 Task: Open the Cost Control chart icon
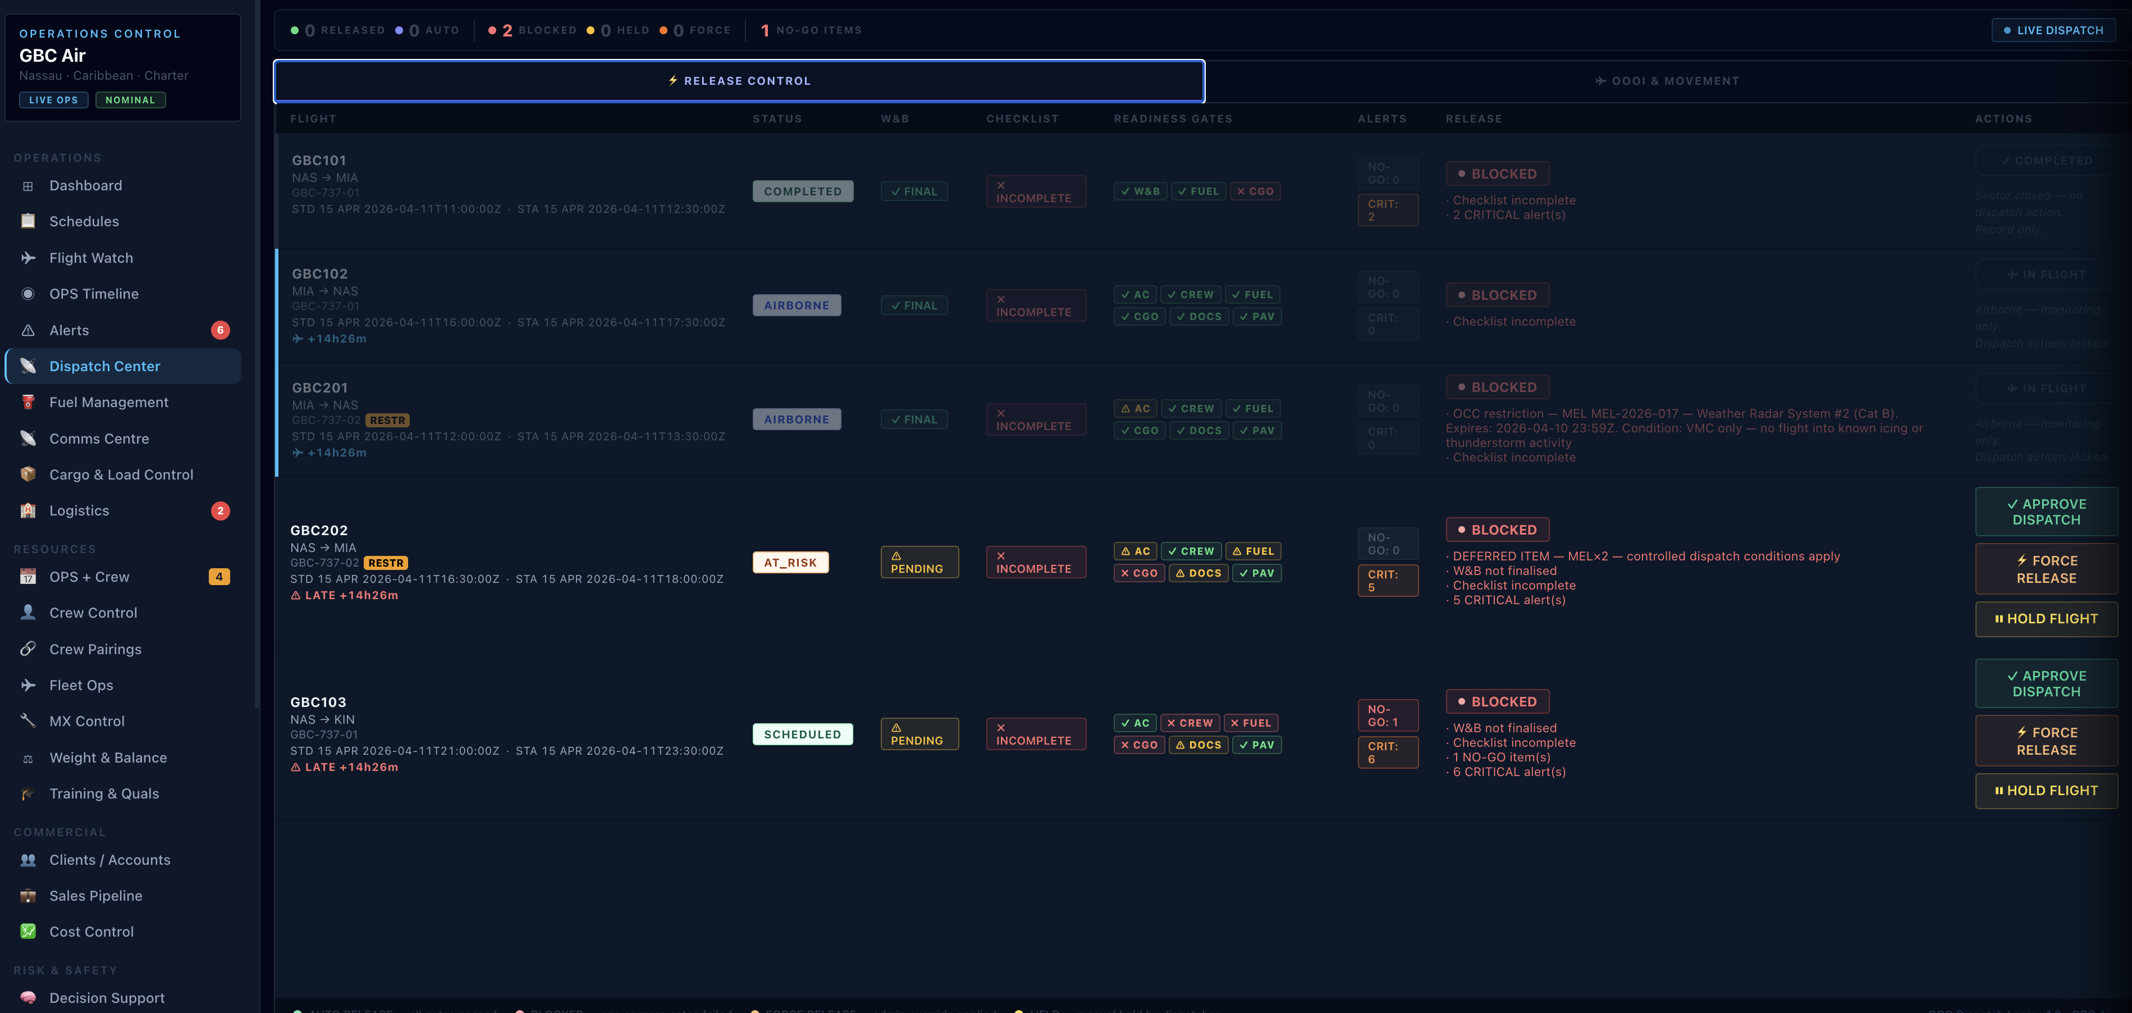28,931
